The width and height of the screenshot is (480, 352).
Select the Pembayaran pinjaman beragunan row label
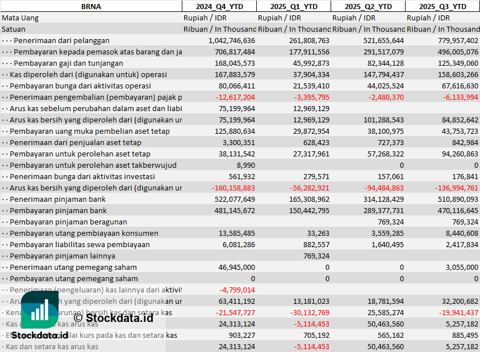click(68, 222)
